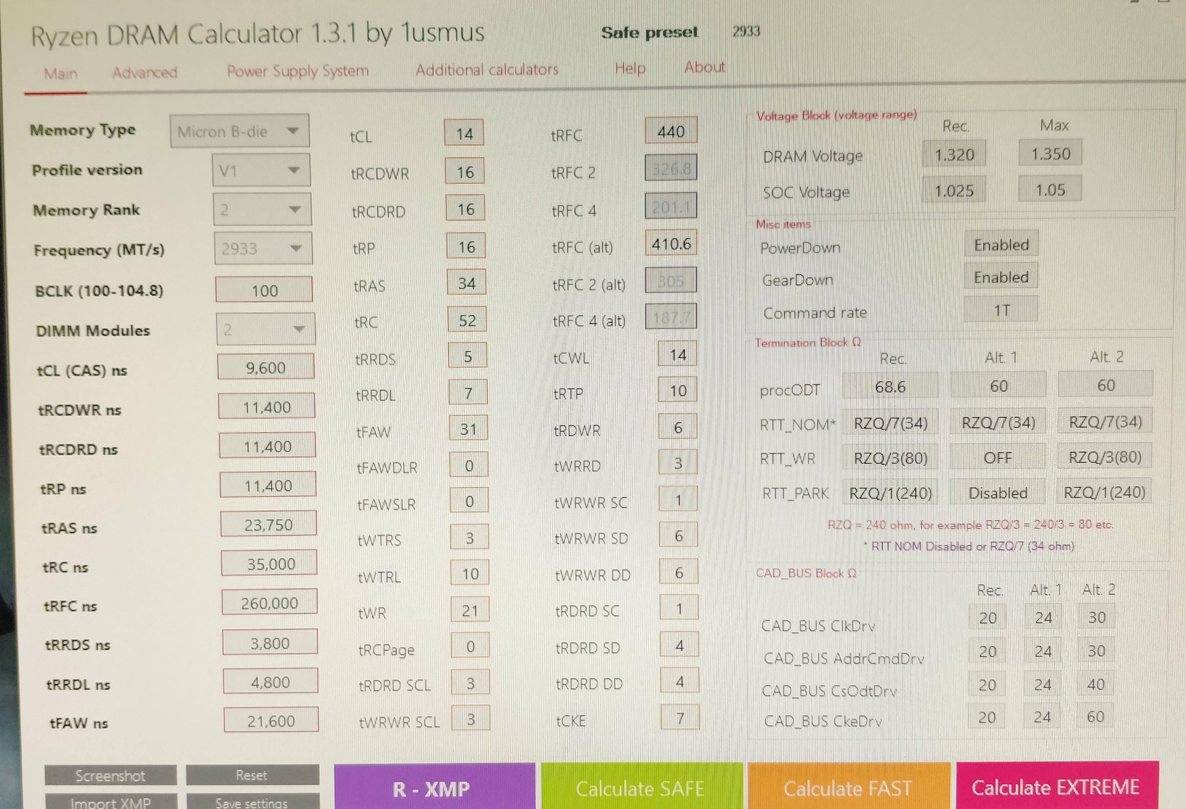Click the Screenshot button
The image size is (1186, 809).
(110, 775)
